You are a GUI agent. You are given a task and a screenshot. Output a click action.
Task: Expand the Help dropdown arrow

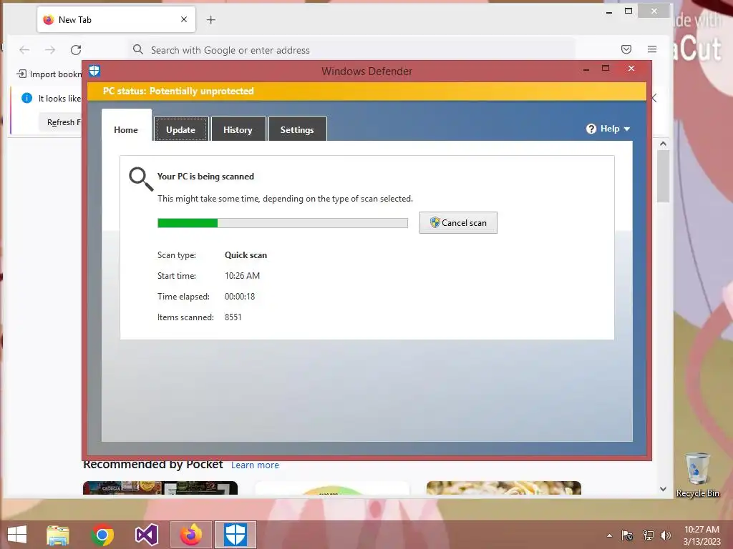(627, 129)
